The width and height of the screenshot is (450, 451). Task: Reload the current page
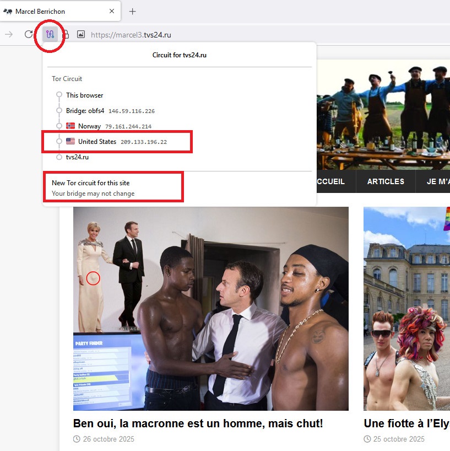tap(29, 34)
